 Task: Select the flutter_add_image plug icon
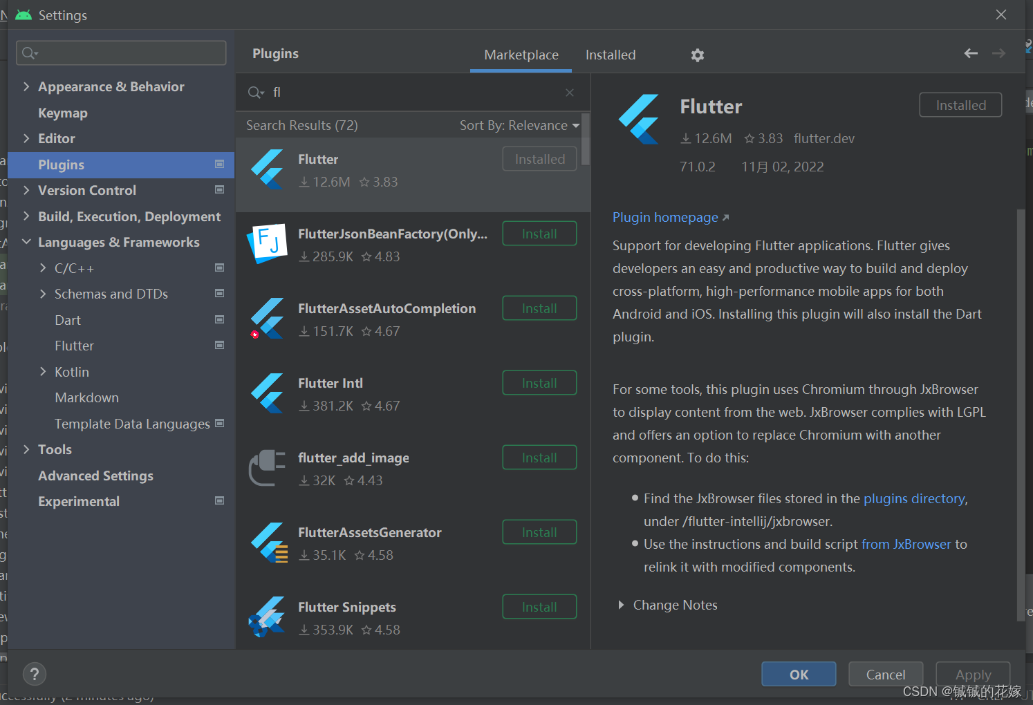[x=268, y=467]
